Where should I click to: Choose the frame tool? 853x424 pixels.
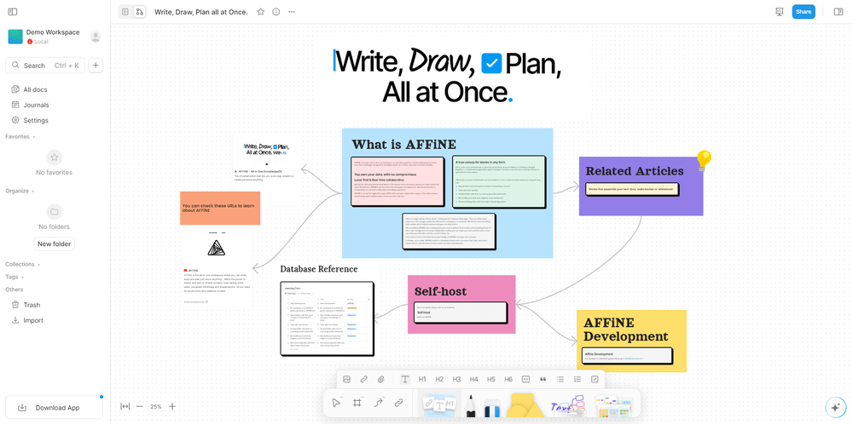[x=357, y=403]
